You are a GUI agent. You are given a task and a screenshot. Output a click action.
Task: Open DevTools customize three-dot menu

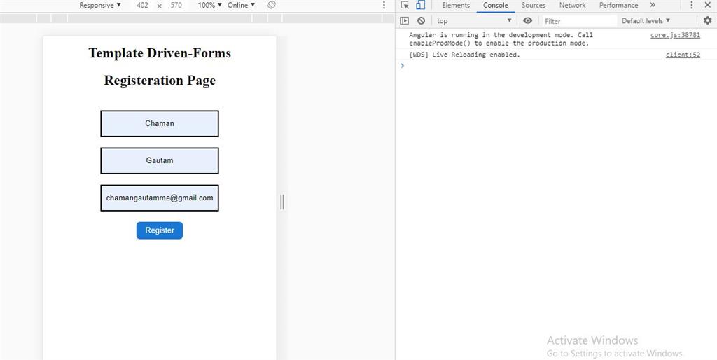point(691,5)
